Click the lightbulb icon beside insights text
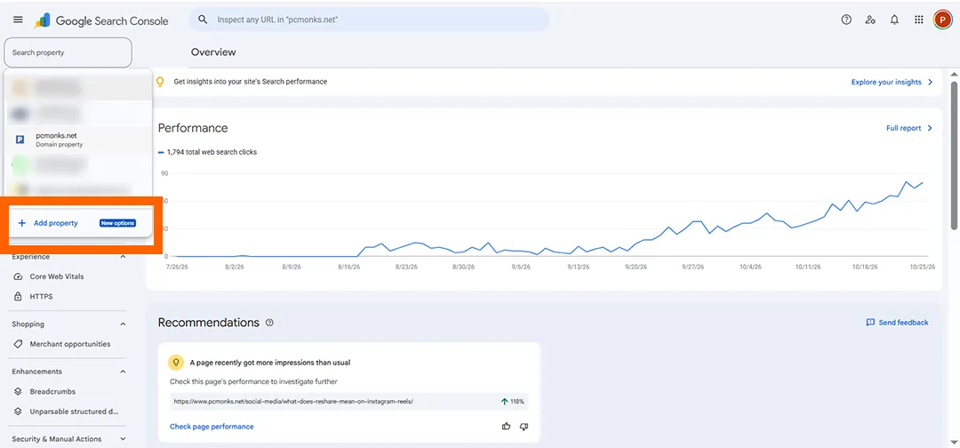Viewport: 960px width, 448px height. click(x=160, y=82)
